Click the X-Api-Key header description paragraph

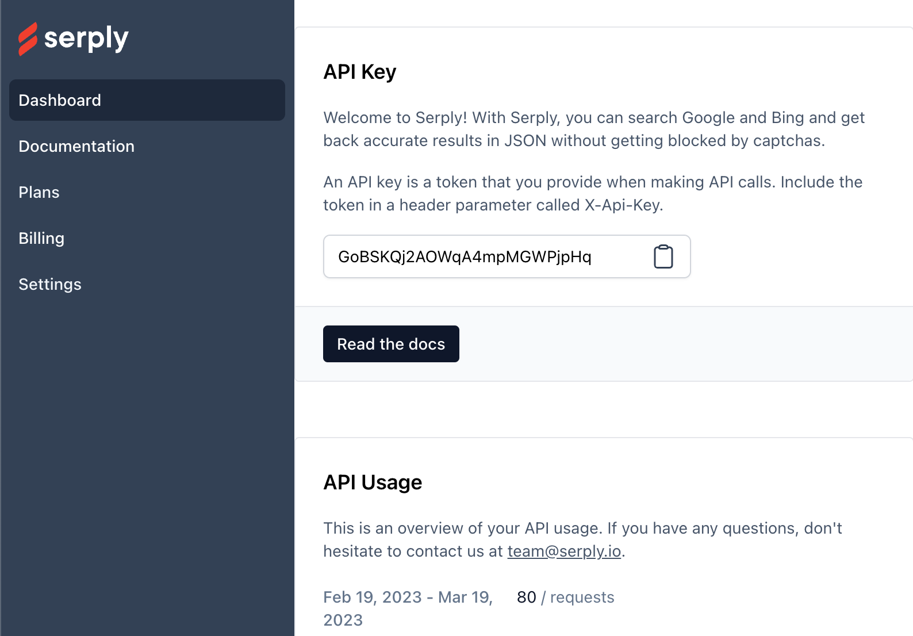[x=592, y=193]
